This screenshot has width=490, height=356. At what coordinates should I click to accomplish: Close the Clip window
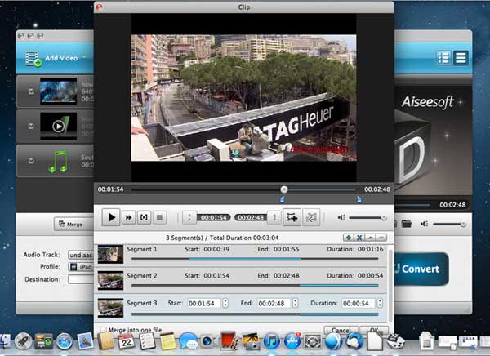tap(99, 7)
